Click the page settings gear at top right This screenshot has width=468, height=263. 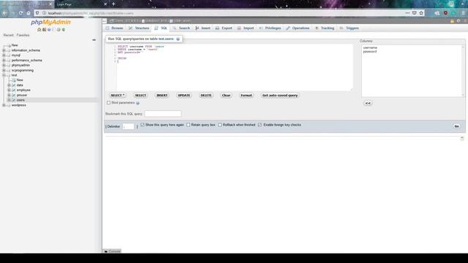458,21
